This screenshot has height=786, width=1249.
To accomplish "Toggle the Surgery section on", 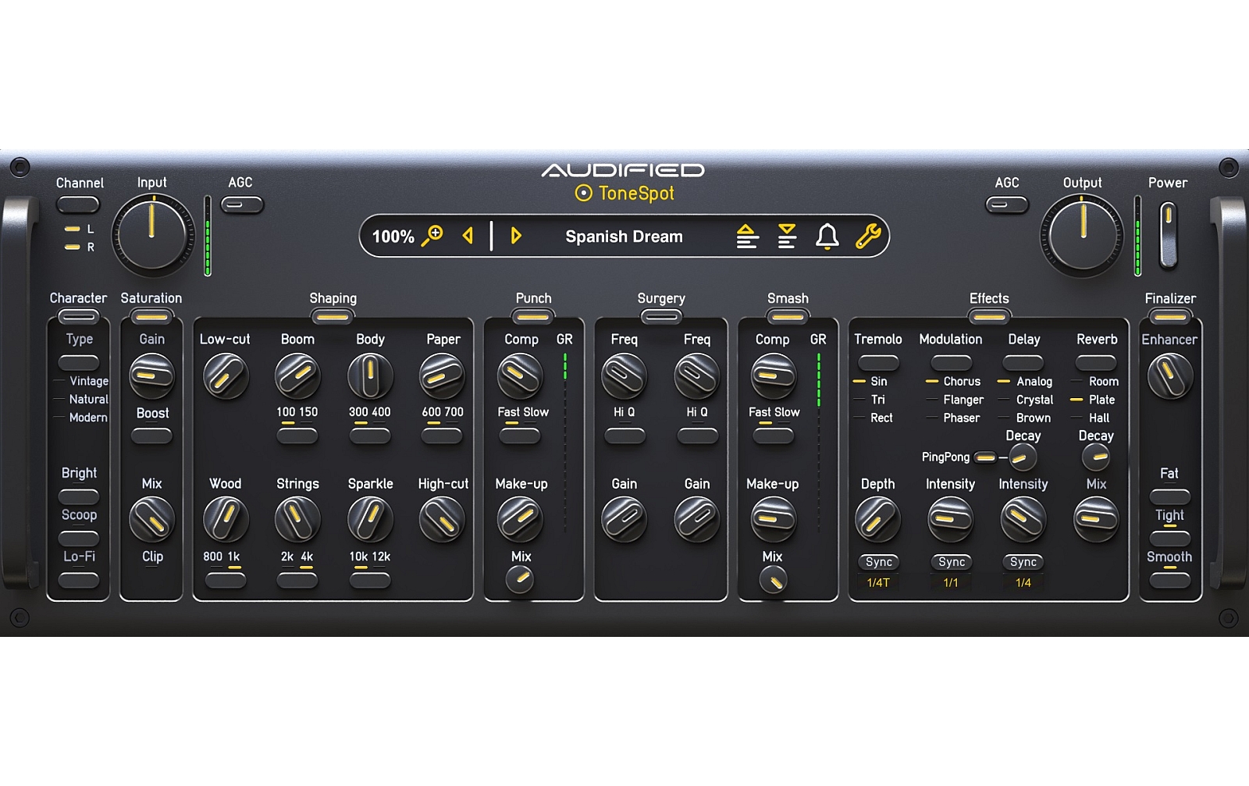I will pyautogui.click(x=661, y=317).
